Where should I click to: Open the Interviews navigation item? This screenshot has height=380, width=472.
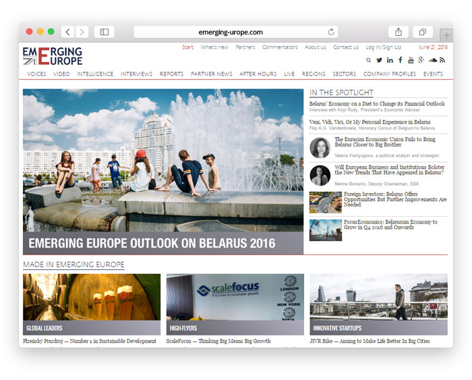click(x=136, y=74)
